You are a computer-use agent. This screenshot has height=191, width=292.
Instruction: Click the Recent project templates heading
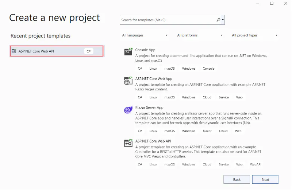tap(41, 36)
